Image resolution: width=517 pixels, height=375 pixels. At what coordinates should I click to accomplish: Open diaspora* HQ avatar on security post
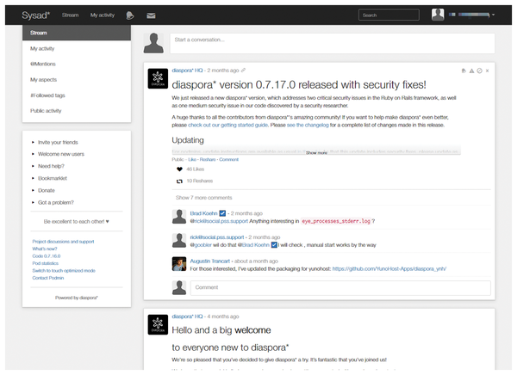pyautogui.click(x=158, y=78)
